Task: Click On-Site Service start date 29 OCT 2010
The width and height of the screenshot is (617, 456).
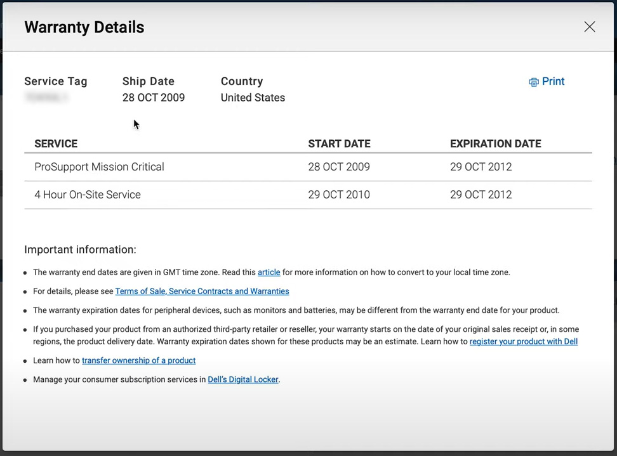Action: [x=339, y=195]
